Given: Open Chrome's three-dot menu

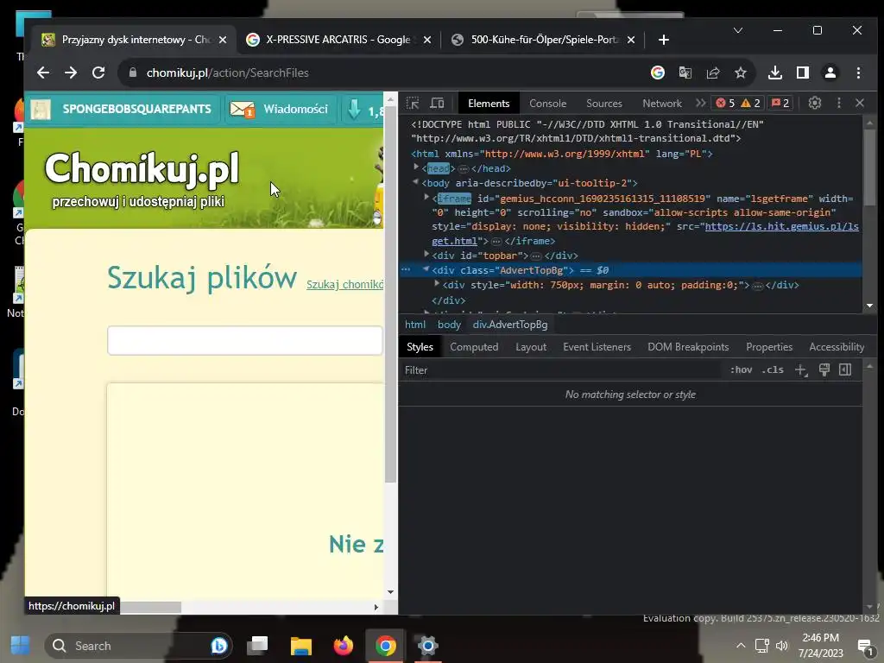Looking at the screenshot, I should coord(858,73).
